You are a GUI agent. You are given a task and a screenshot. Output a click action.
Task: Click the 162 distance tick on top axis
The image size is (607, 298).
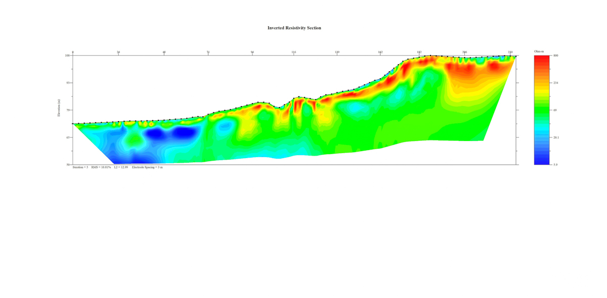380,52
